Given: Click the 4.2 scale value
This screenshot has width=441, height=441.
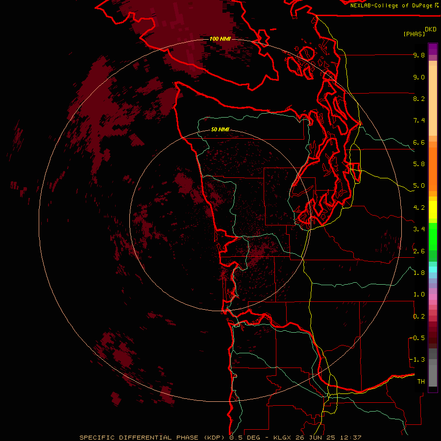Looking at the screenshot, I should pos(419,208).
